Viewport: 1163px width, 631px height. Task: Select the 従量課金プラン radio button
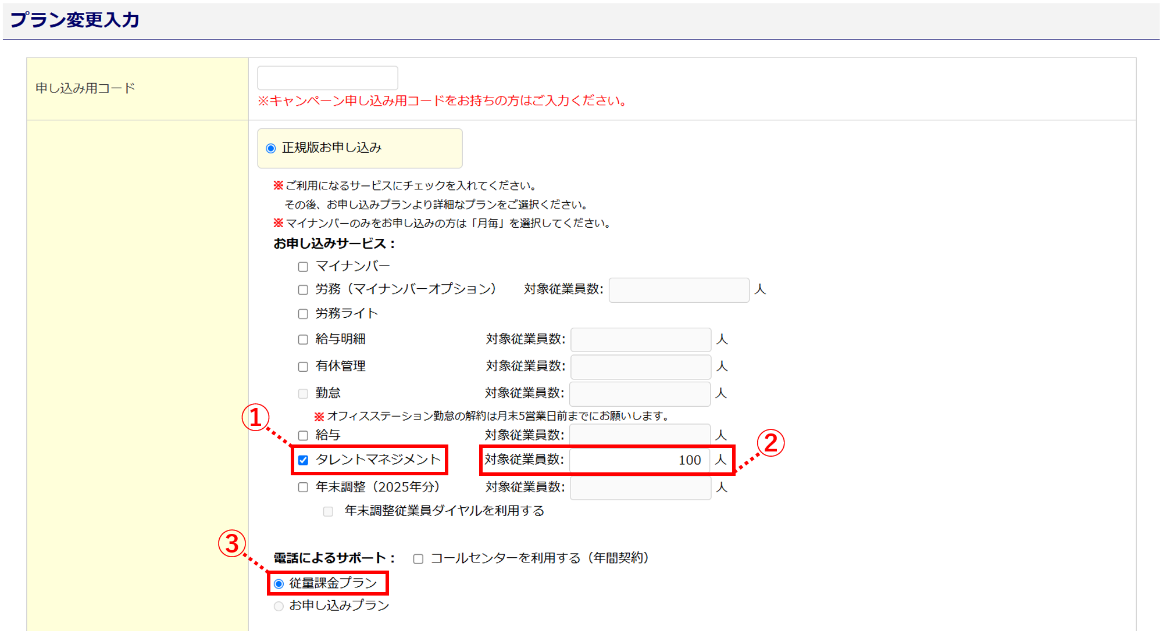pos(279,584)
